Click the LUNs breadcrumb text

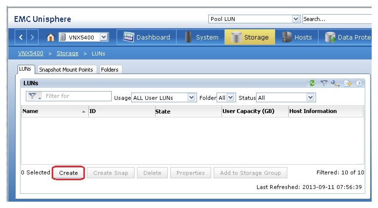point(99,54)
